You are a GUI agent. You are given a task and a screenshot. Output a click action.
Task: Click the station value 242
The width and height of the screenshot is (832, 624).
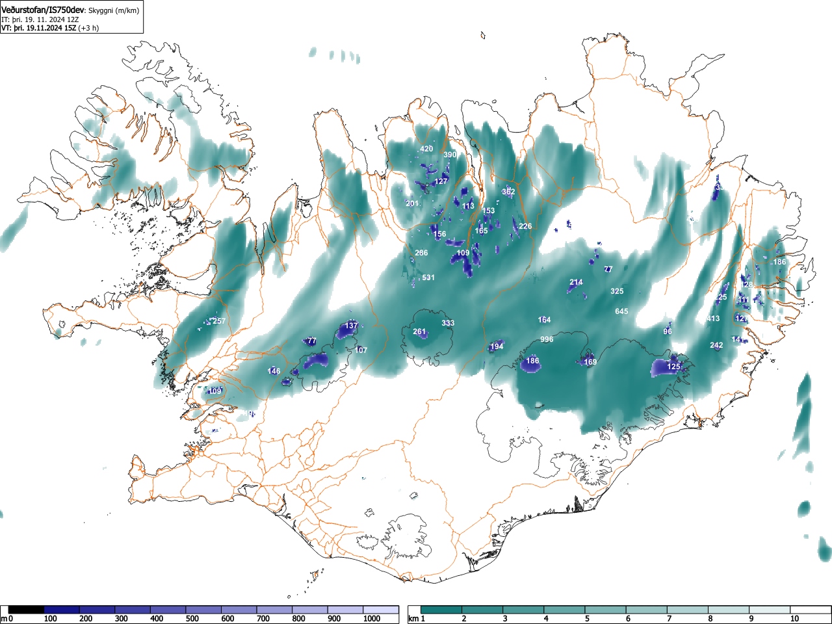(716, 346)
